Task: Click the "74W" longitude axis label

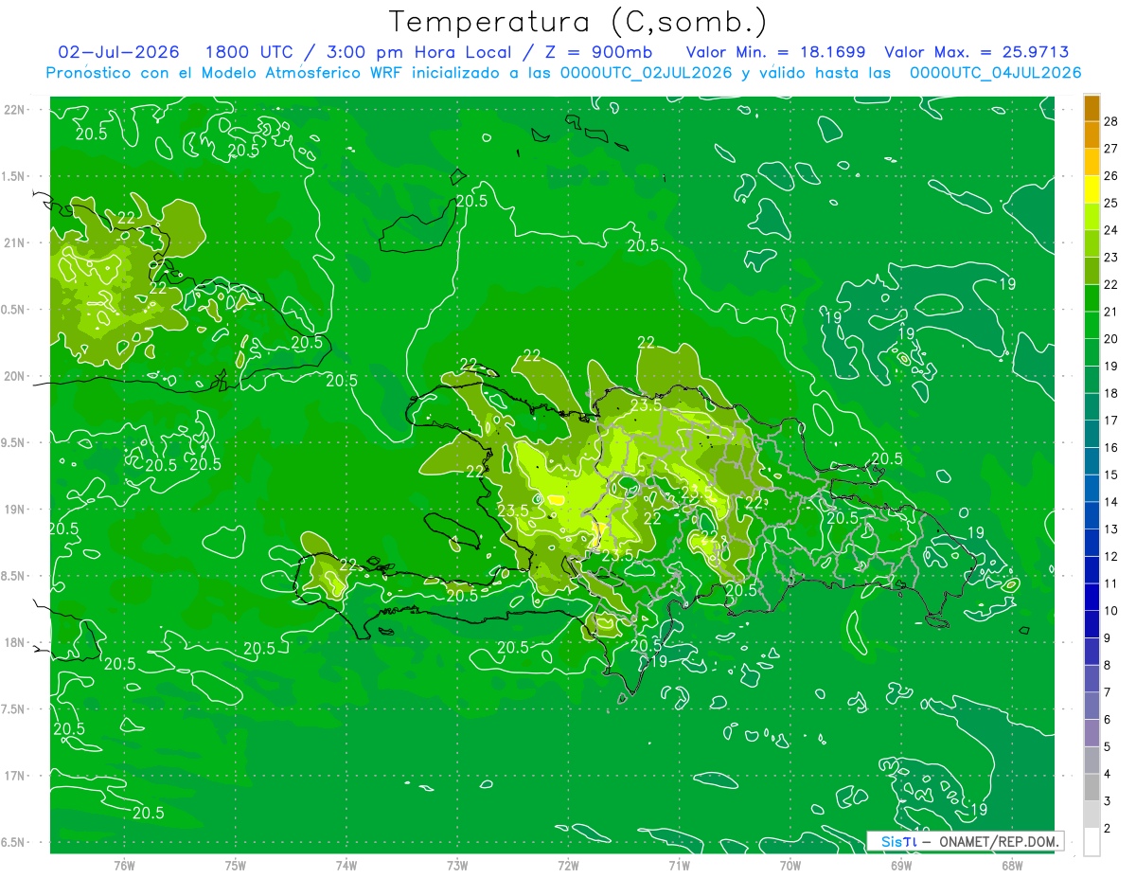Action: (346, 865)
